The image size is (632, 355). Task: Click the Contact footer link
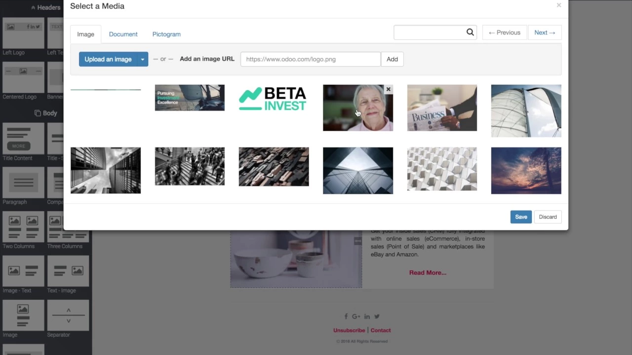(x=381, y=330)
